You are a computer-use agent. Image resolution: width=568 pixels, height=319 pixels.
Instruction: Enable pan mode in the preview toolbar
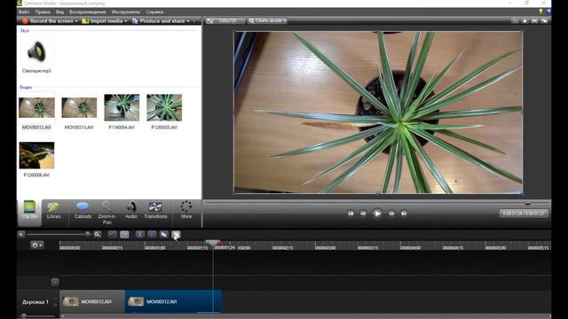(525, 20)
